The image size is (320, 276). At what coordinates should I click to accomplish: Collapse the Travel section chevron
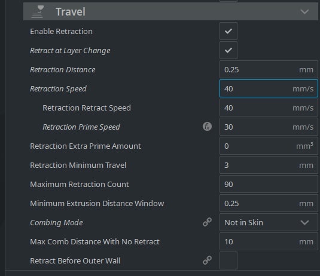click(304, 12)
